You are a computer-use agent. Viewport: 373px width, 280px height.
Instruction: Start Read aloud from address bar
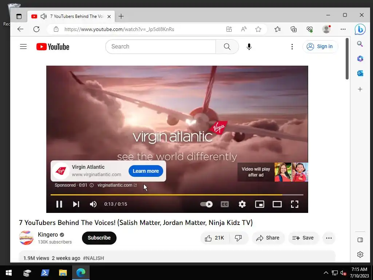pyautogui.click(x=244, y=29)
